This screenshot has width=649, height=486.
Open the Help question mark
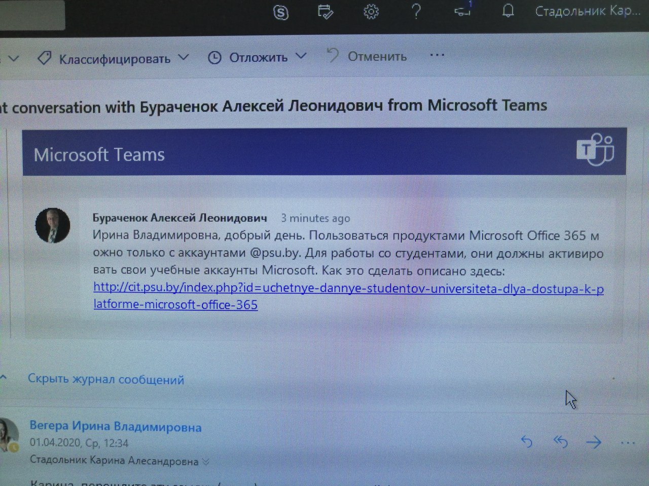[x=416, y=11]
